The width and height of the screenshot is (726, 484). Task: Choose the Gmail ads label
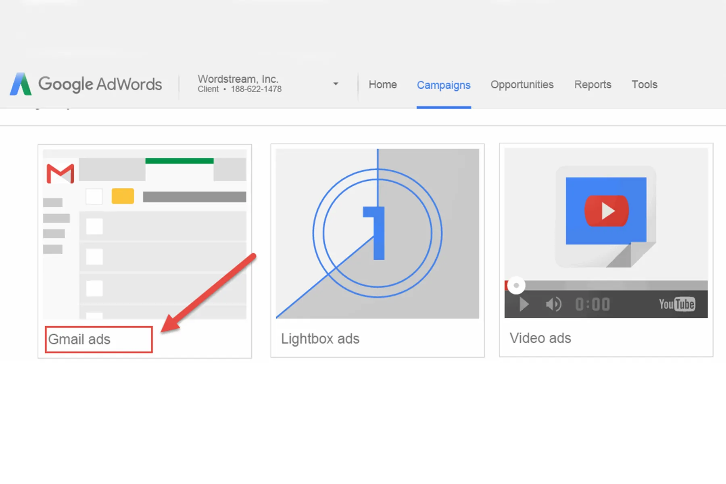(x=79, y=339)
